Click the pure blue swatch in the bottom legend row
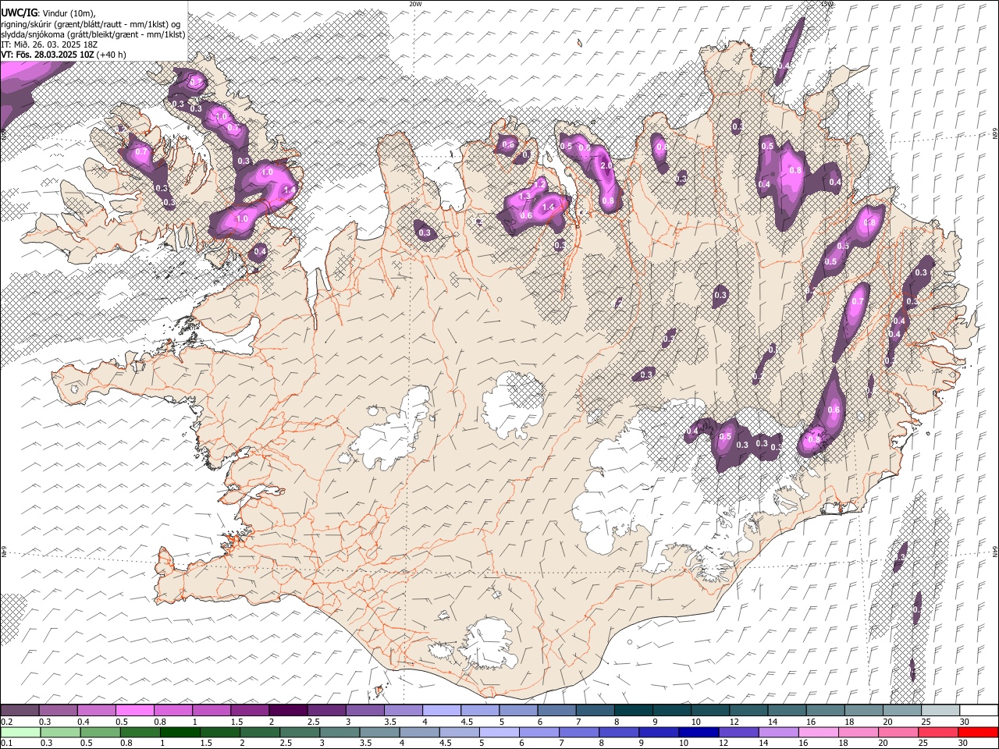The height and width of the screenshot is (749, 999). pyautogui.click(x=699, y=732)
